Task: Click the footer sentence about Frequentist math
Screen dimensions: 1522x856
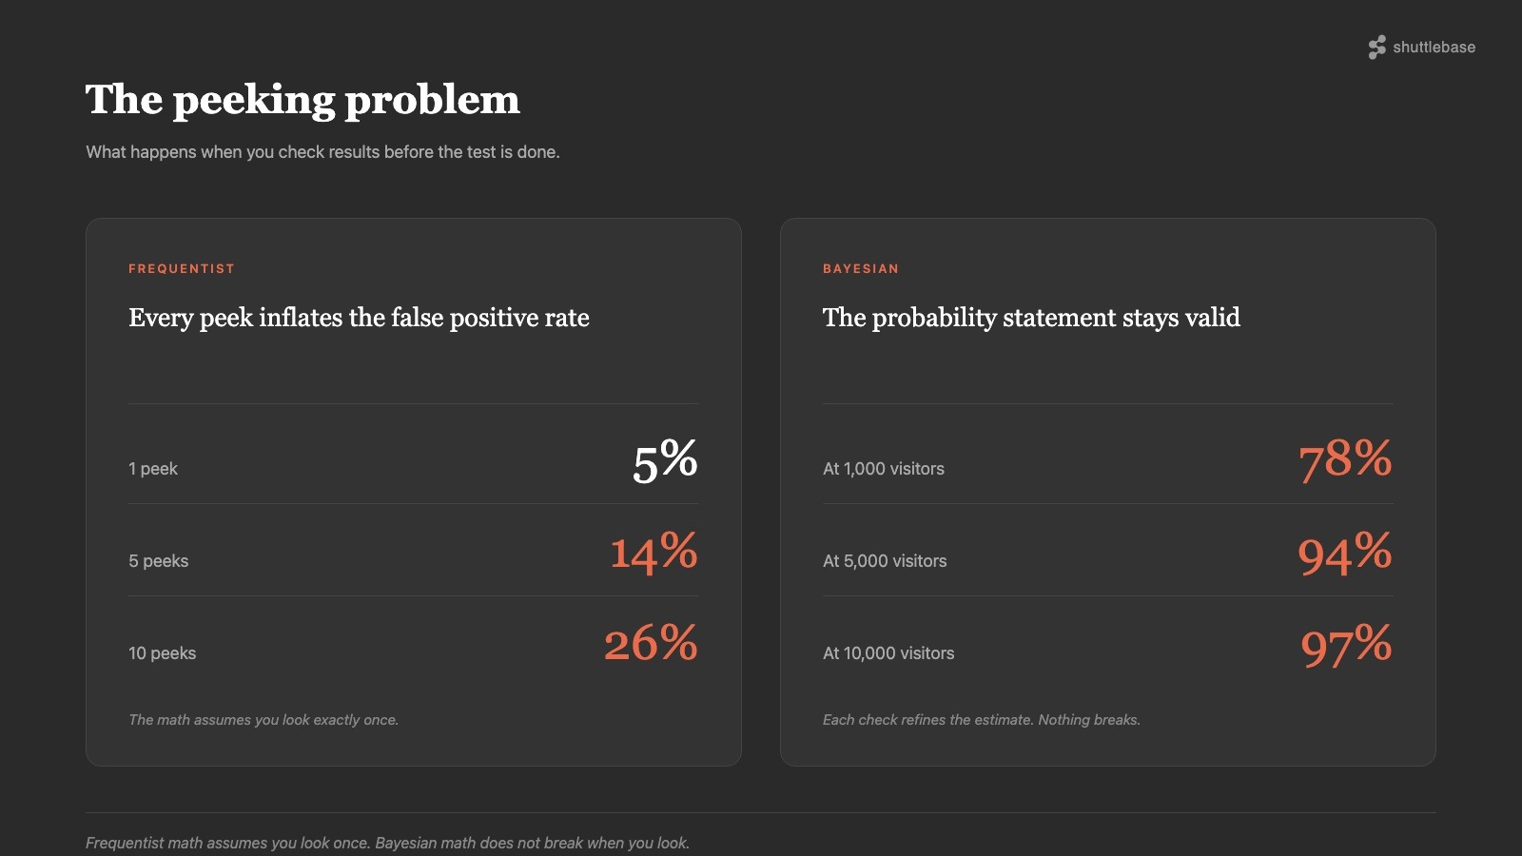Action: [x=387, y=843]
